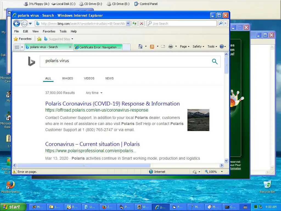Click the red Stop loading button

(x=142, y=23)
